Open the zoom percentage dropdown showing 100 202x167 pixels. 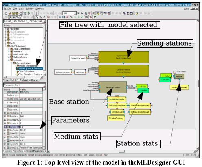(x=75, y=13)
